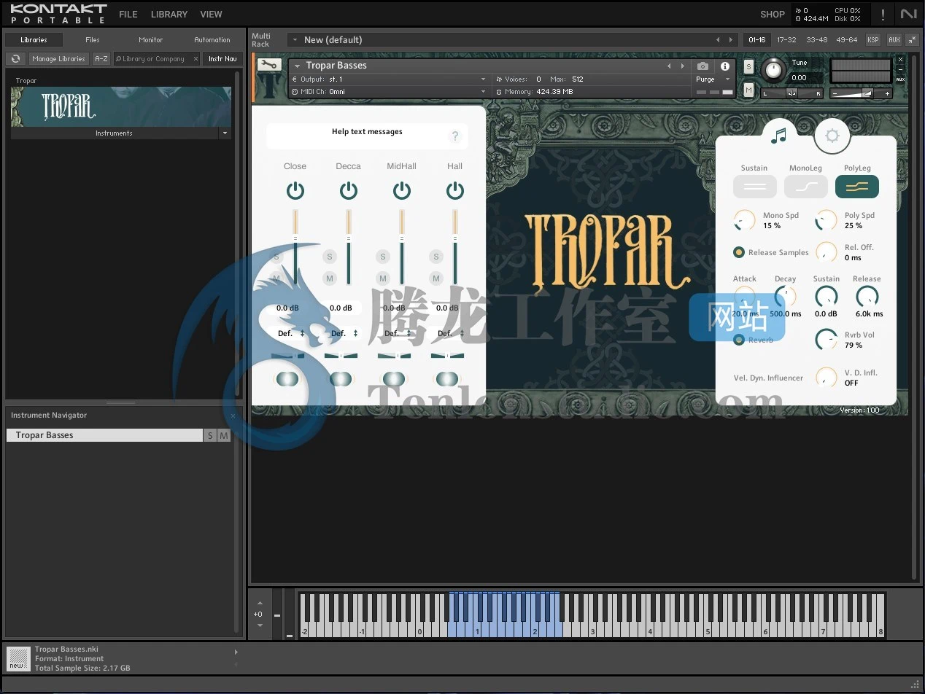Image resolution: width=925 pixels, height=694 pixels.
Task: Switch to the musical note articulation page
Action: (x=779, y=133)
